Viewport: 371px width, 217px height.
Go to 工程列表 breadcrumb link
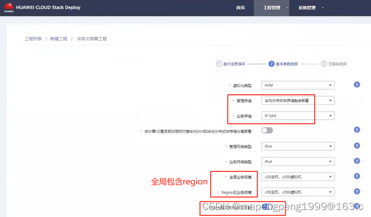point(33,39)
